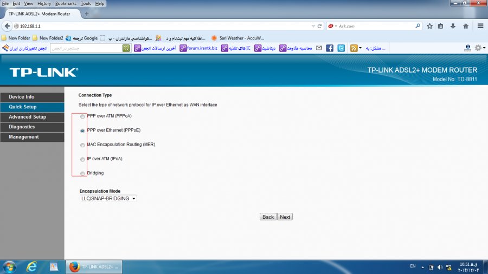The height and width of the screenshot is (274, 488).
Task: Select MAC Encapsulation Routing (MER) radio
Action: (82, 145)
